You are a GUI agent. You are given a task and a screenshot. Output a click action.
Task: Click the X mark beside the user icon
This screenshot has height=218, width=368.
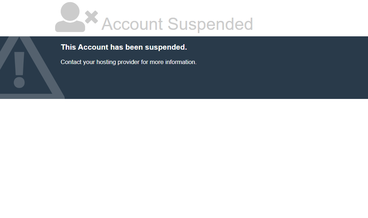(x=92, y=17)
